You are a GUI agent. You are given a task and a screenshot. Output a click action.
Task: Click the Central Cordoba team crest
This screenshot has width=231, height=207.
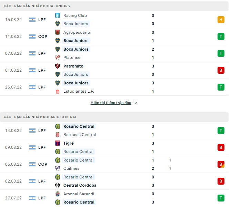click(58, 185)
